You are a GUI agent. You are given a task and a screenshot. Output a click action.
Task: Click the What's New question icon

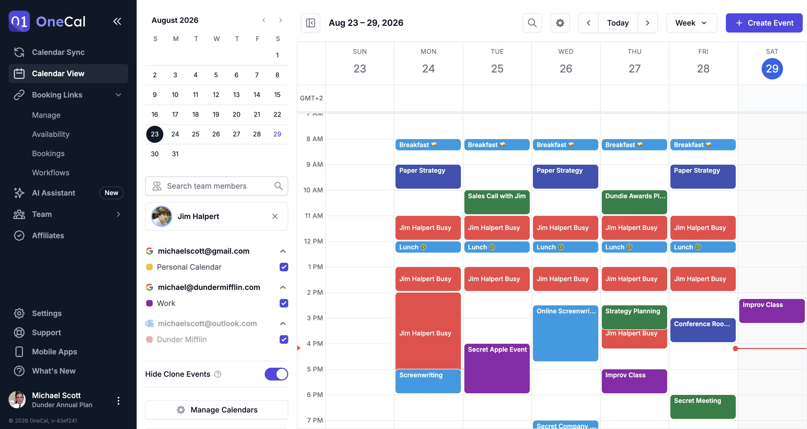pos(19,371)
